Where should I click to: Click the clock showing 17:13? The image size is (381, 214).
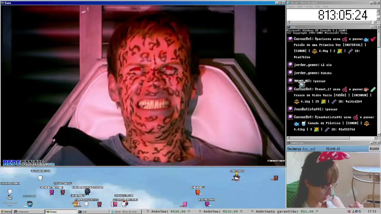[x=372, y=212]
